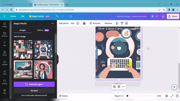This screenshot has width=180, height=101.
Task: Click the design title field
Action: point(131,16)
